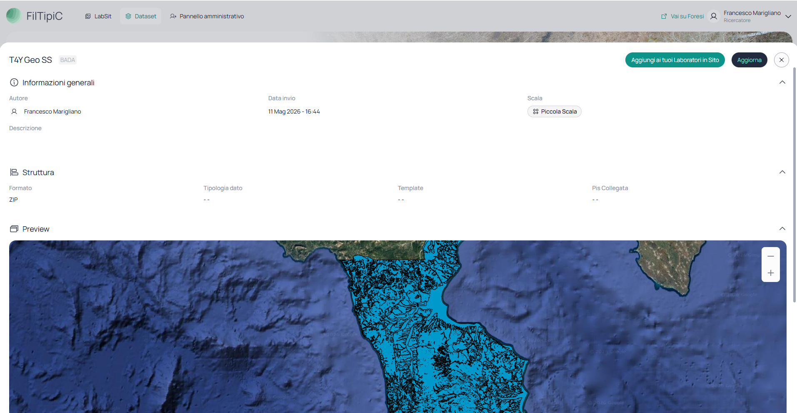Click the date 11 Mag 2026 - 16:44

(294, 111)
